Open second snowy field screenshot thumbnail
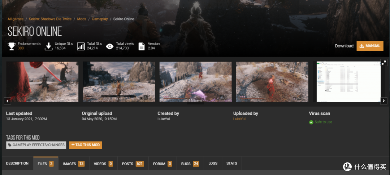The image size is (390, 175). point(119,82)
